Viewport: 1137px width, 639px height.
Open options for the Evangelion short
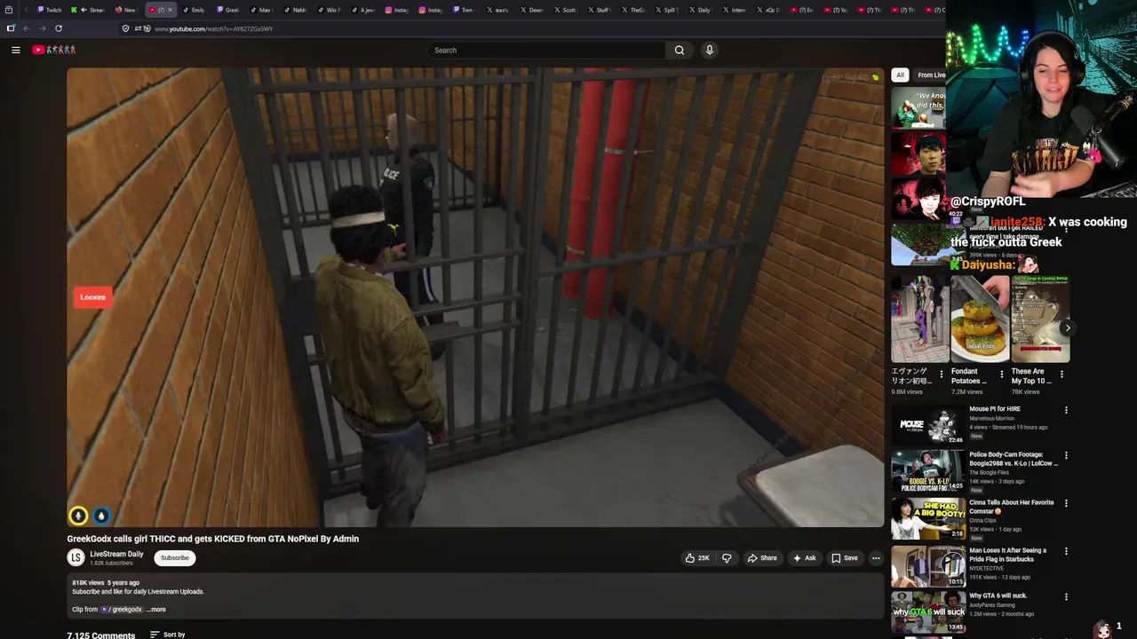pos(942,375)
